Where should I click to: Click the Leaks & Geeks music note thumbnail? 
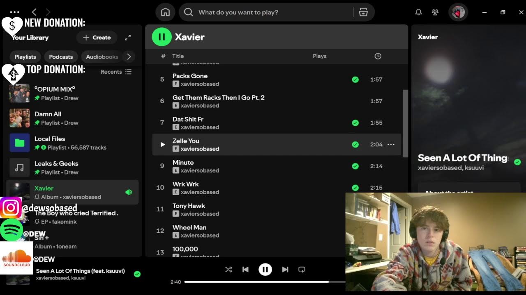(x=20, y=167)
